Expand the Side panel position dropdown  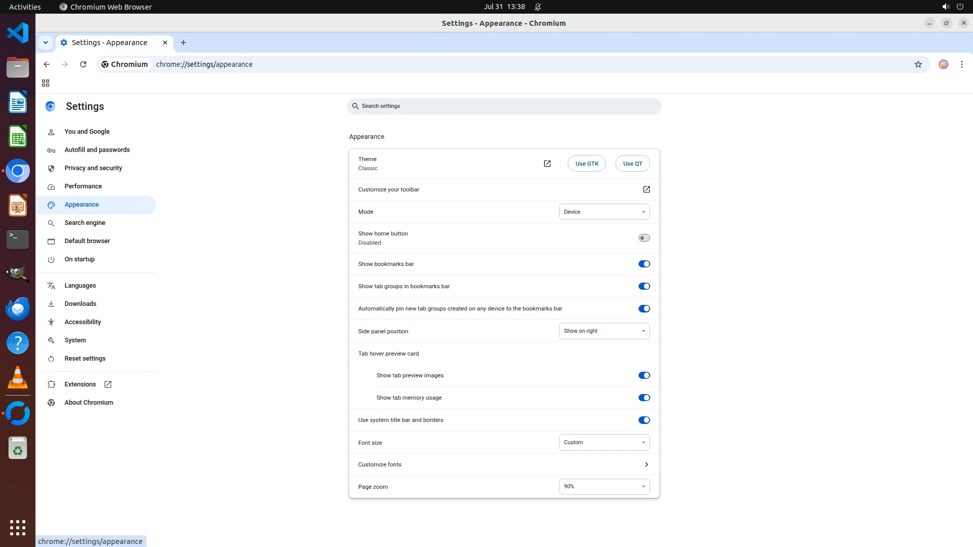[x=604, y=331]
